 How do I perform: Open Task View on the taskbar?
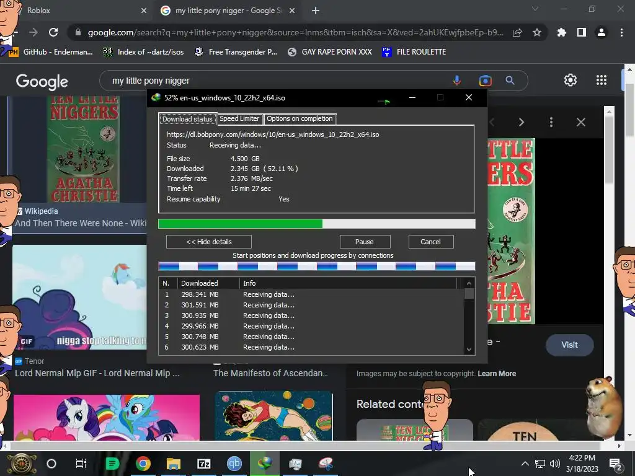(81, 464)
